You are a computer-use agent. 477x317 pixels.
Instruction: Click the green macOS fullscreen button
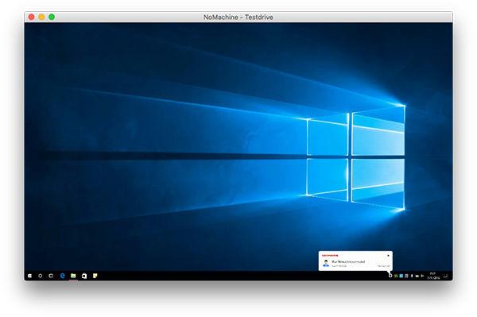52,17
